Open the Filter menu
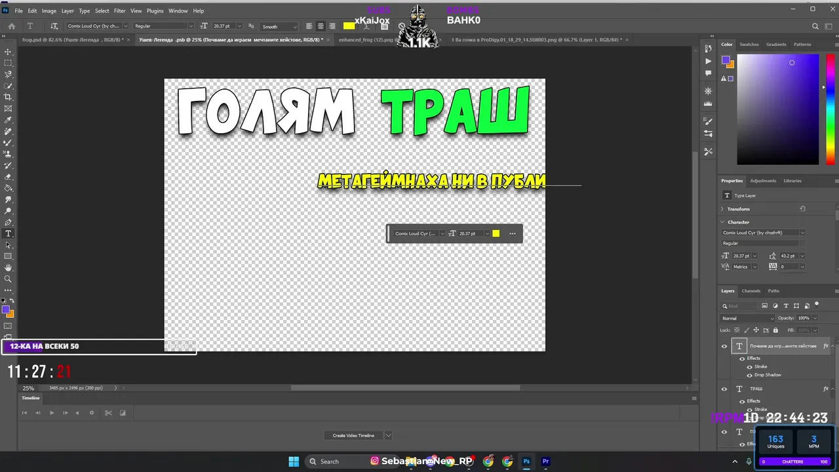Image resolution: width=839 pixels, height=472 pixels. [x=119, y=10]
